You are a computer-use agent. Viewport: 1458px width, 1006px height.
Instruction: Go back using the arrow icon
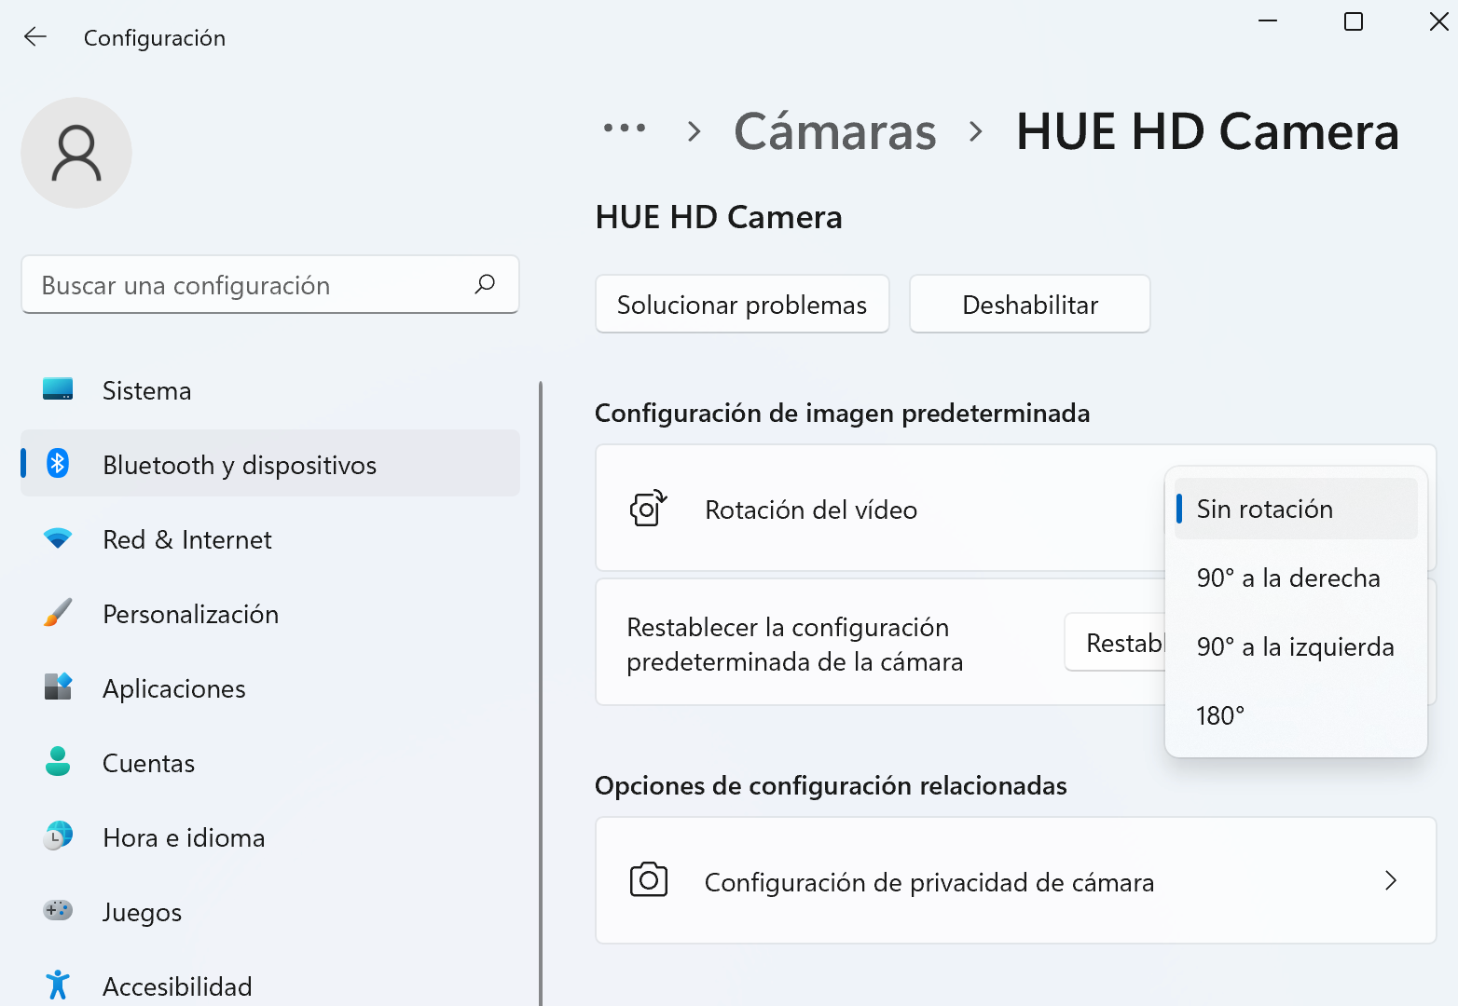coord(35,37)
